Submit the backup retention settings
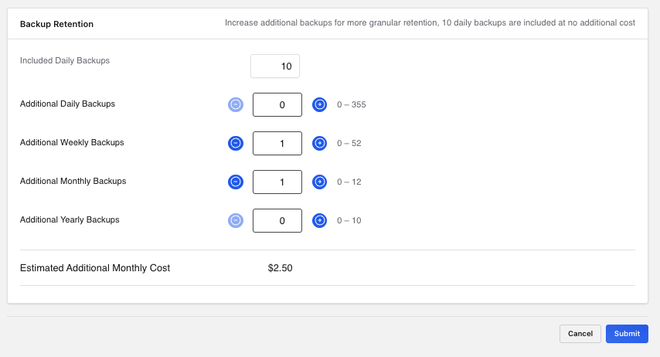This screenshot has width=660, height=357. tap(627, 334)
